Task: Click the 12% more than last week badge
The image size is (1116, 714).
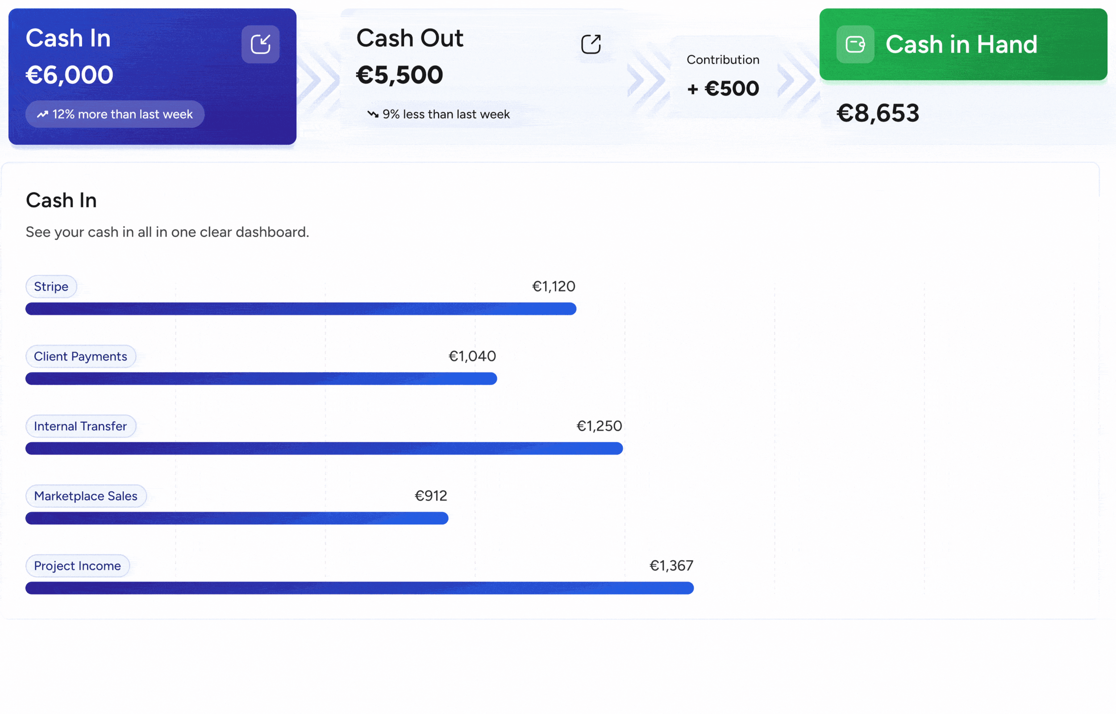Action: click(x=115, y=114)
